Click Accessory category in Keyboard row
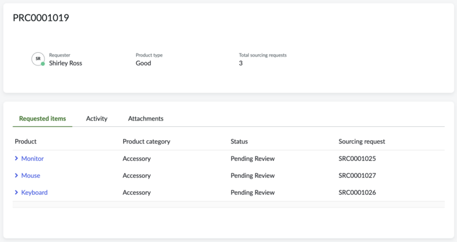The image size is (457, 242). tap(137, 192)
